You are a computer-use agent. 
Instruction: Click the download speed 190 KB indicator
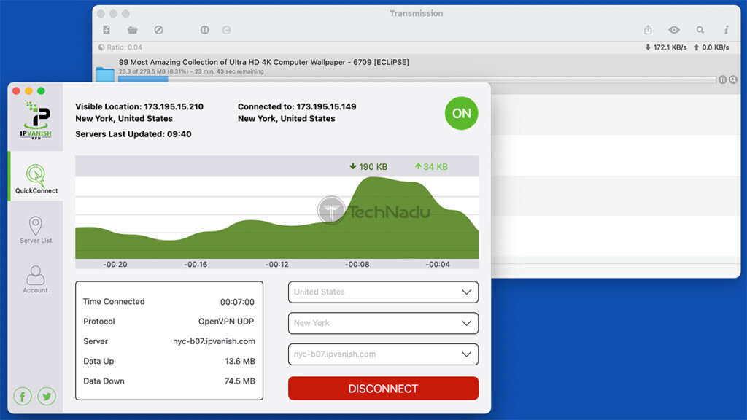(x=368, y=167)
